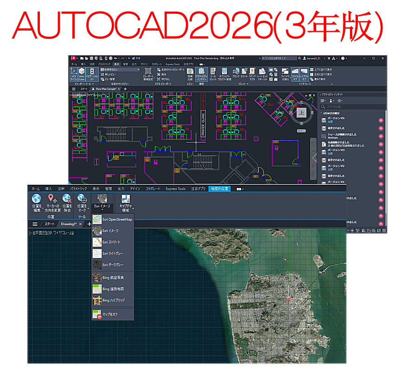The height and width of the screenshot is (370, 395).
Task: Click the Print icon in quick access toolbar
Action: 110,58
